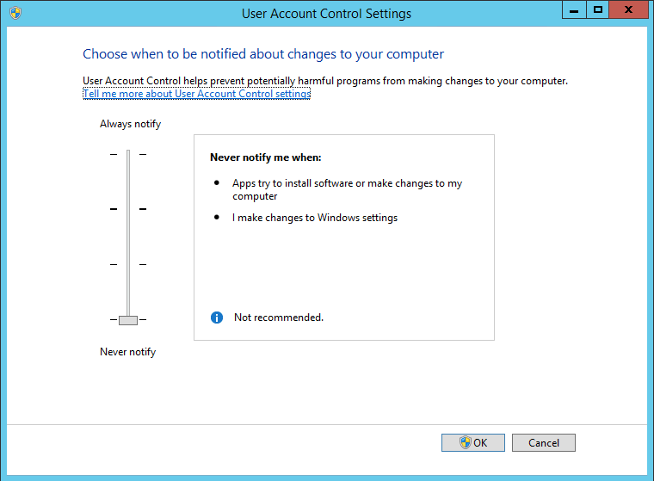This screenshot has width=654, height=481.
Task: Click the Never notify me when heading
Action: tap(265, 158)
